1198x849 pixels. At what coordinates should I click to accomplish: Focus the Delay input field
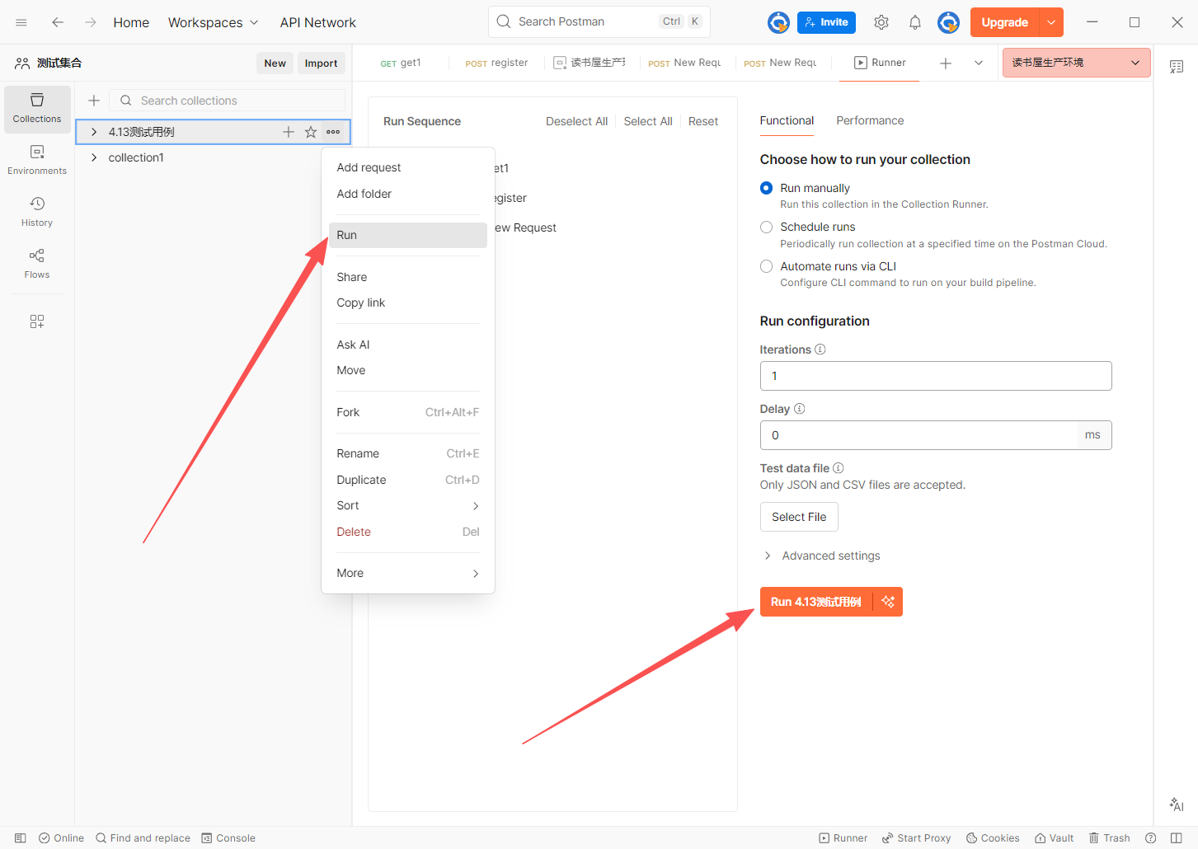pos(918,435)
